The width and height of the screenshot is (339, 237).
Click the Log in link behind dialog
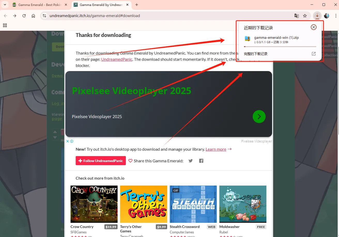[58, 103]
